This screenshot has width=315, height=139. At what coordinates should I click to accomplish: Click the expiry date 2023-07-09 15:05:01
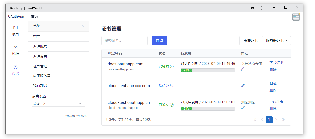pos(218,102)
